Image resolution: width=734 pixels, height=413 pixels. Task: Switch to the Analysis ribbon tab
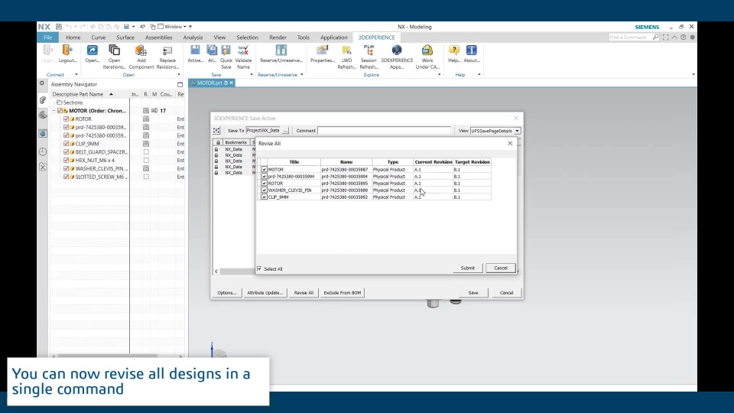point(193,37)
